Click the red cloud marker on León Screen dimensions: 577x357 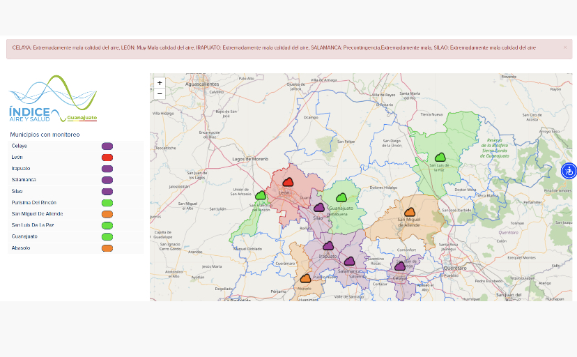(x=288, y=182)
